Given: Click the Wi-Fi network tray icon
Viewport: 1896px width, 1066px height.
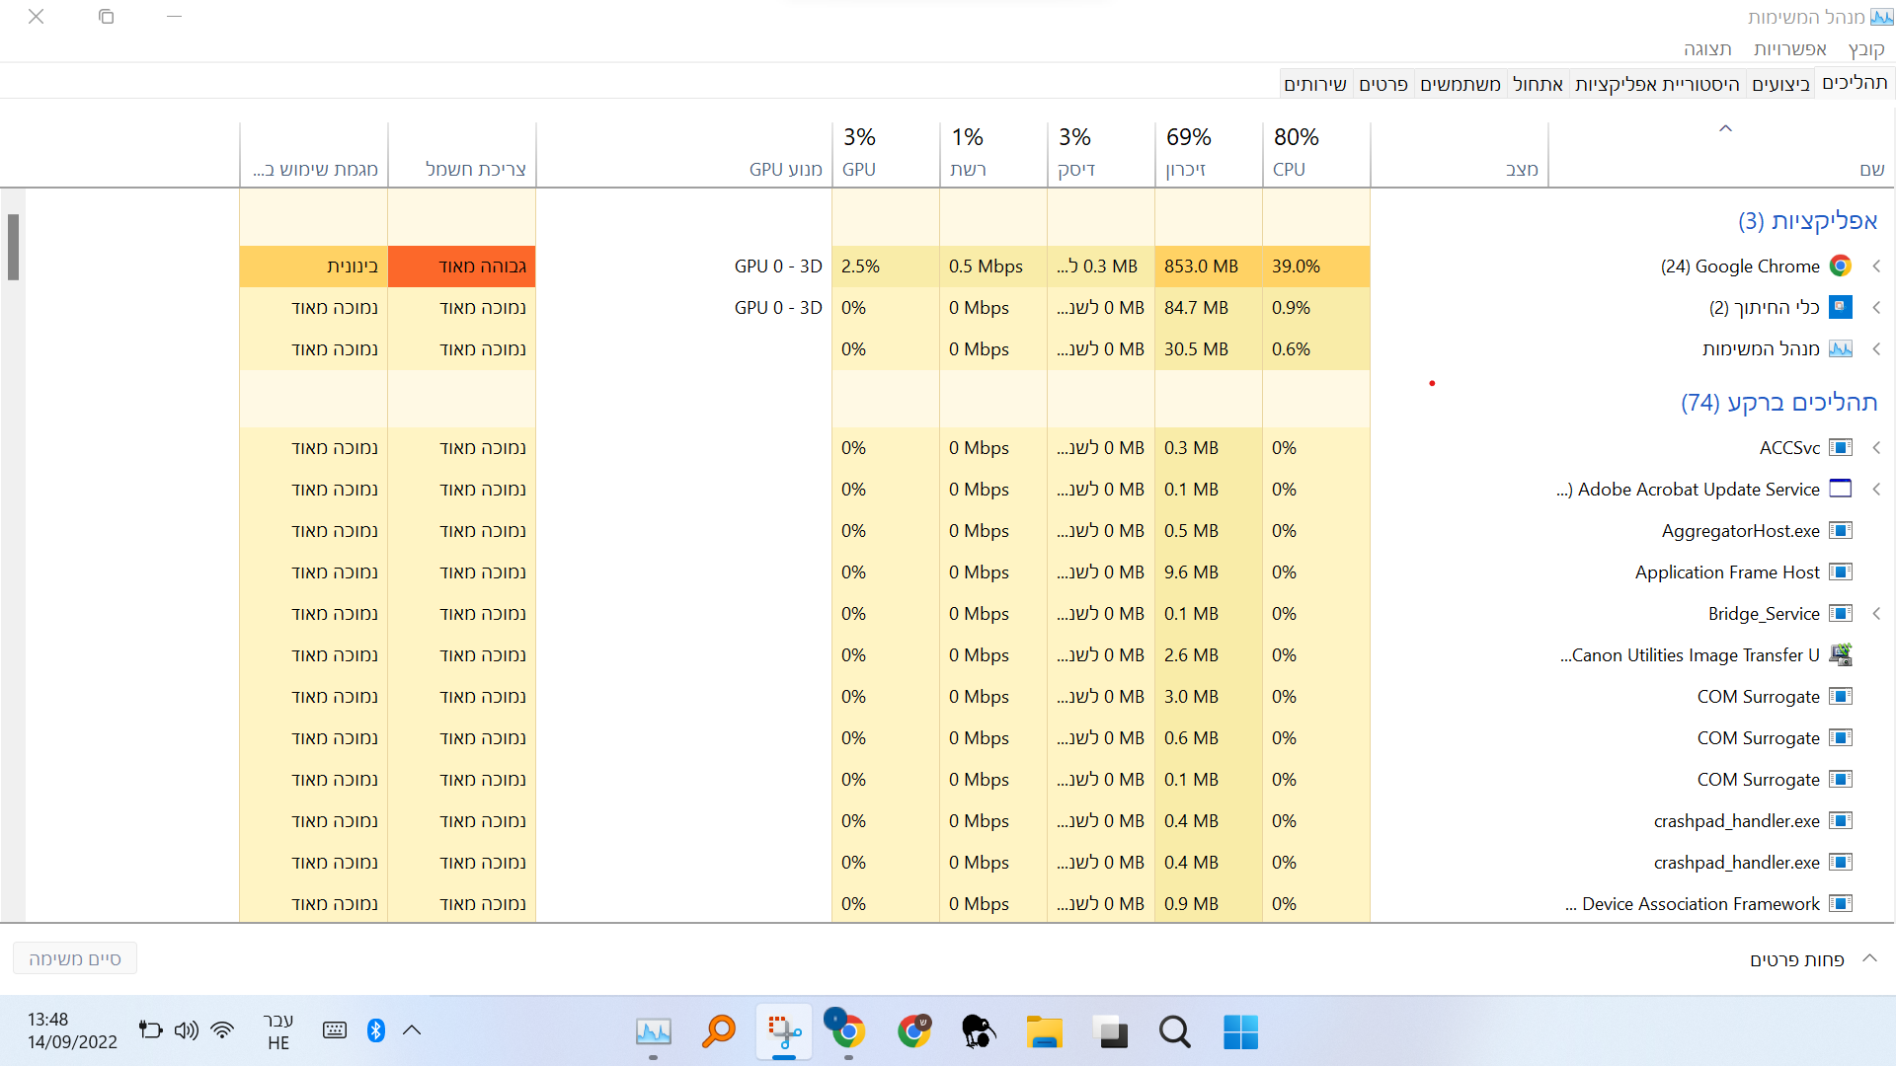Looking at the screenshot, I should click(222, 1030).
